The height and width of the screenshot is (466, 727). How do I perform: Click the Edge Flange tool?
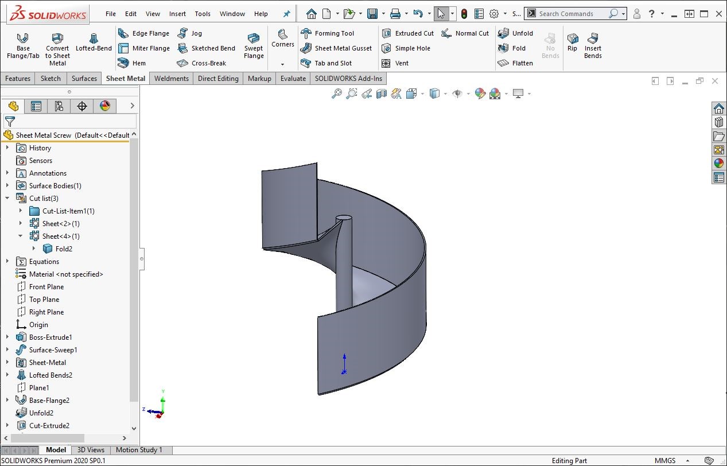tap(144, 33)
